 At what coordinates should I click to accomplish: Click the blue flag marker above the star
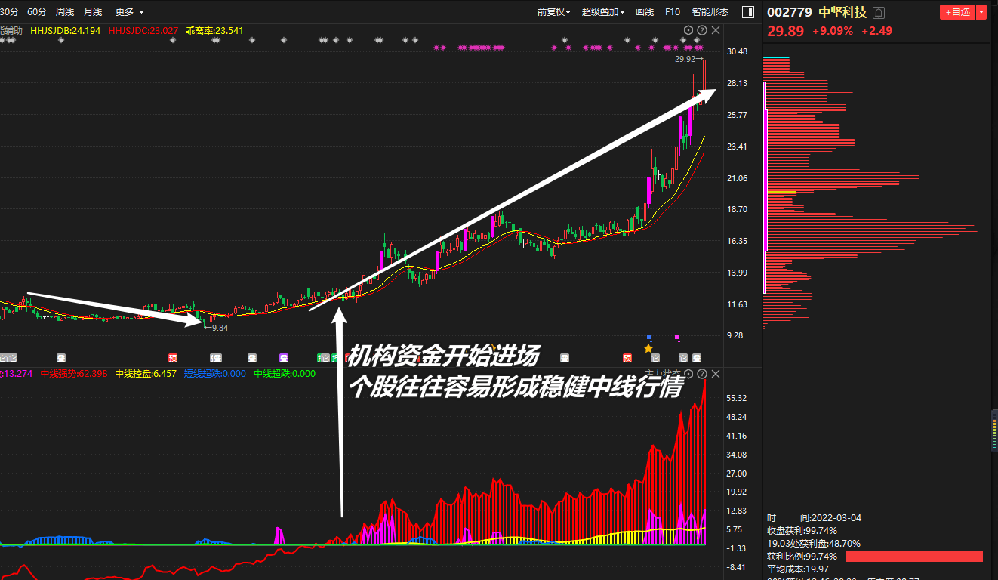pyautogui.click(x=649, y=337)
